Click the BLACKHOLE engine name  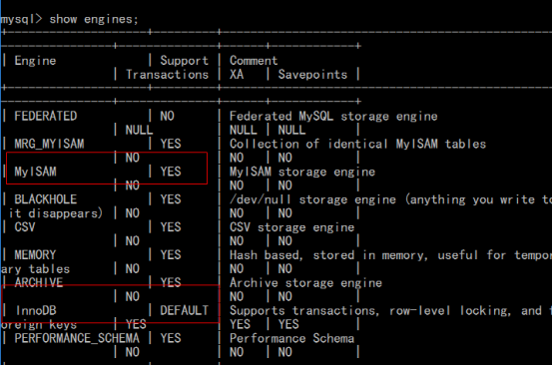(46, 199)
